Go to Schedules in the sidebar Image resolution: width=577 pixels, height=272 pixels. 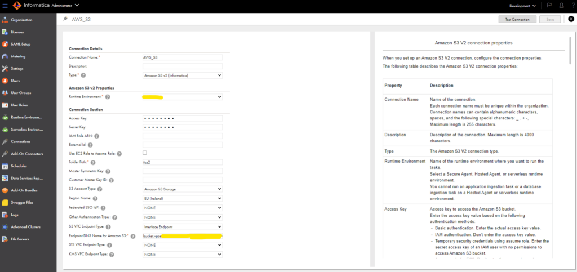click(x=19, y=166)
